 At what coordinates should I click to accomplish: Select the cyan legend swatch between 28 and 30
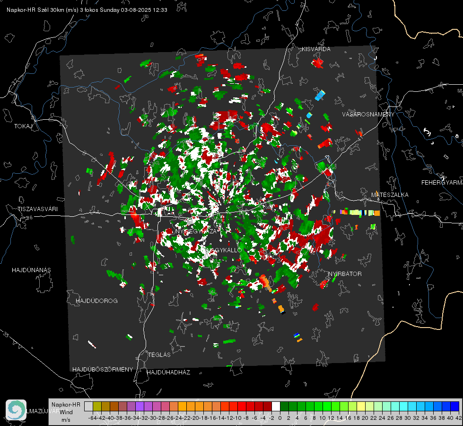pos(404,407)
